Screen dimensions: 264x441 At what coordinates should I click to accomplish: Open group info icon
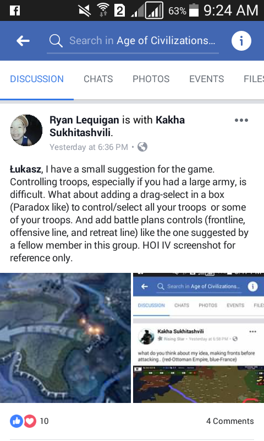tap(241, 41)
